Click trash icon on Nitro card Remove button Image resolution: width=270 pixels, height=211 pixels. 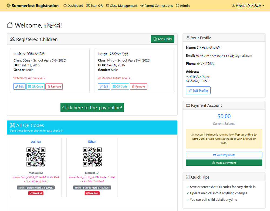(x=133, y=87)
